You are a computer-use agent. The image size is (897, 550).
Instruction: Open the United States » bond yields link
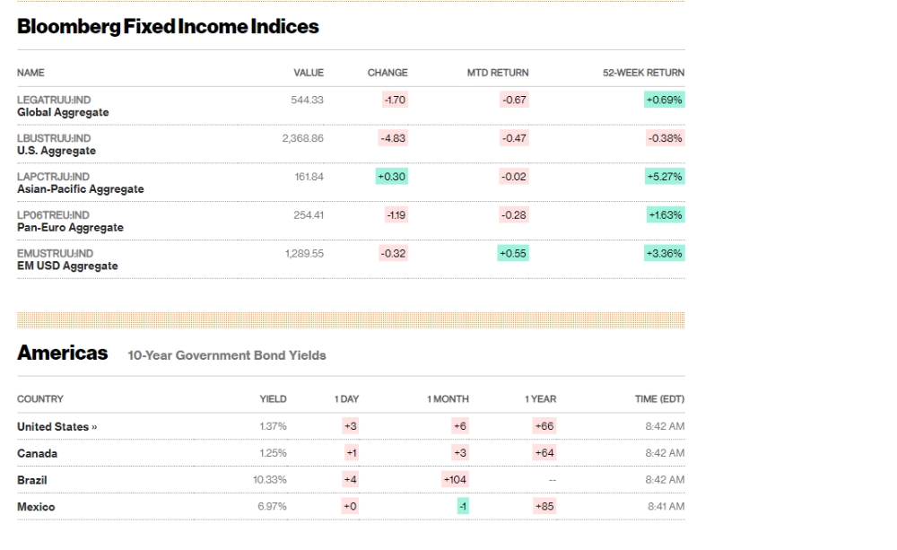pyautogui.click(x=57, y=427)
